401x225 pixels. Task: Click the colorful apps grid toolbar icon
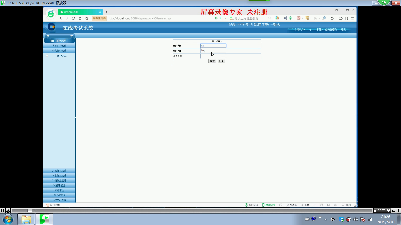tap(277, 18)
